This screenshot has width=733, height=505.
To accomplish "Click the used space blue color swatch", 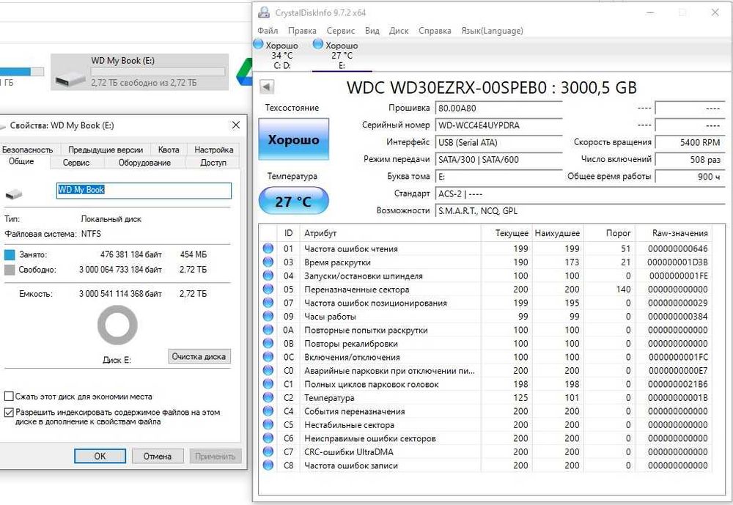I will point(10,255).
